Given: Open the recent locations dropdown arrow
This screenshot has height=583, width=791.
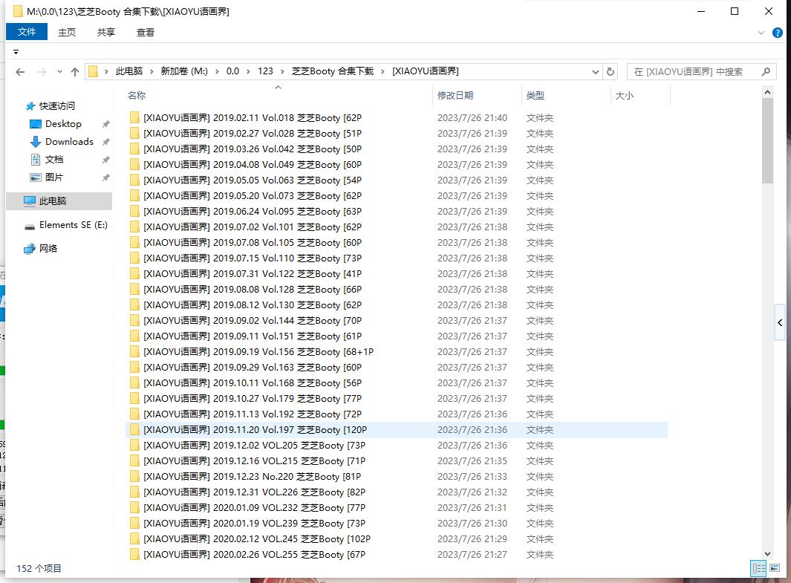Looking at the screenshot, I should point(59,71).
